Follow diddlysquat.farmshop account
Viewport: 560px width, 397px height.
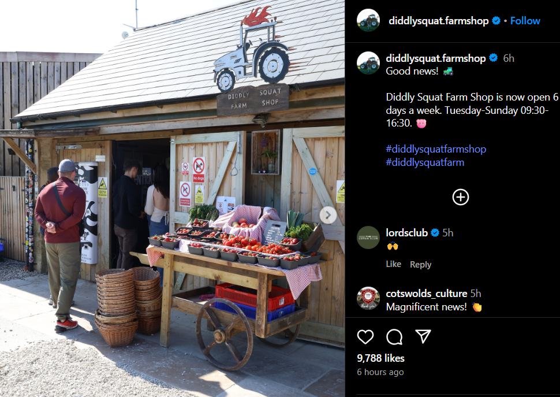coord(525,21)
